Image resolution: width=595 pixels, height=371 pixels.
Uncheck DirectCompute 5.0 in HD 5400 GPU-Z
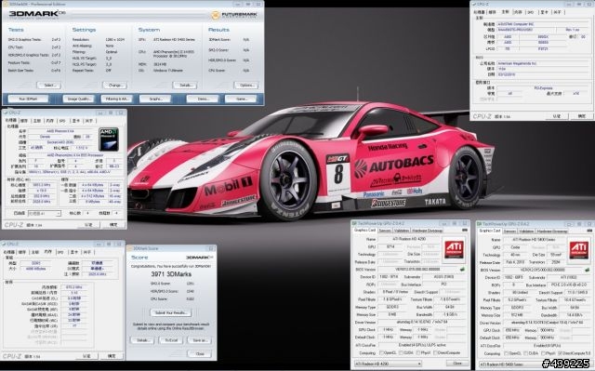(x=561, y=353)
